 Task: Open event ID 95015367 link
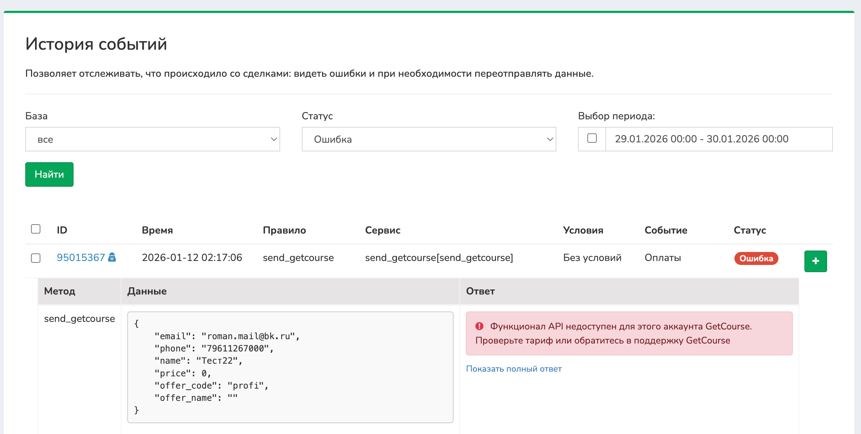point(81,257)
